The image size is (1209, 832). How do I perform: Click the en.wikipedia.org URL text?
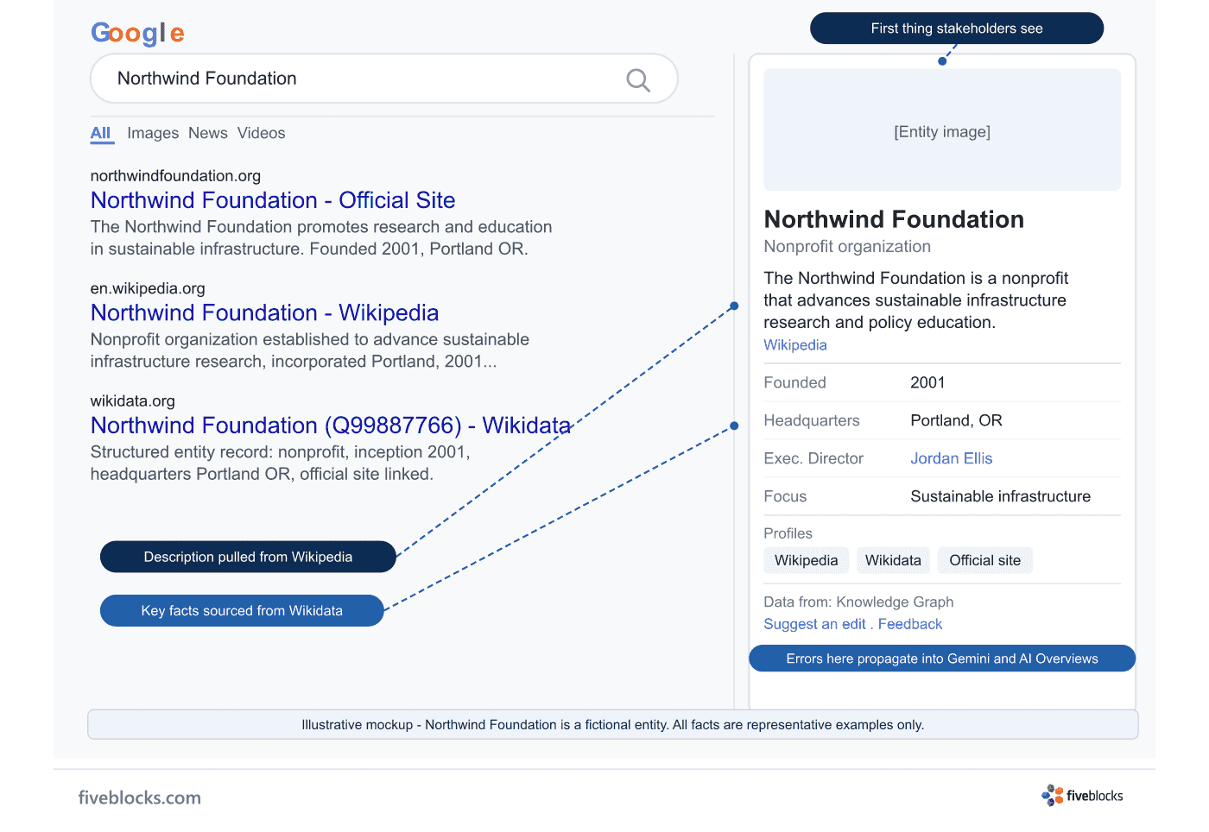point(148,288)
